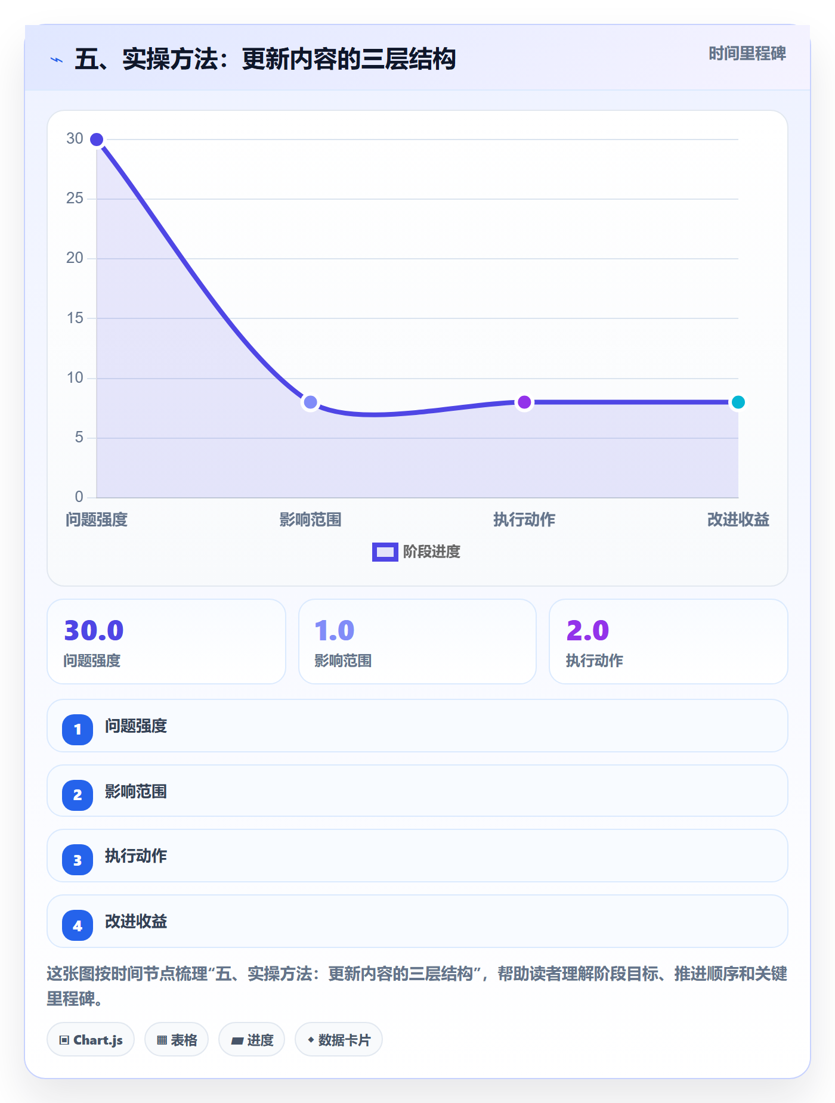Select the 进度 tag
This screenshot has height=1103, width=835.
coord(252,1039)
